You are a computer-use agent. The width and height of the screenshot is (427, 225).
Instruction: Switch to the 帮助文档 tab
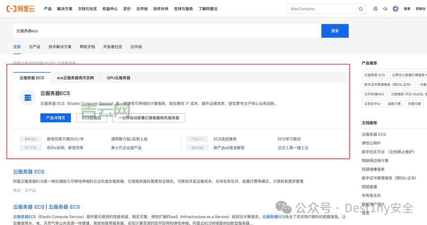pyautogui.click(x=87, y=47)
